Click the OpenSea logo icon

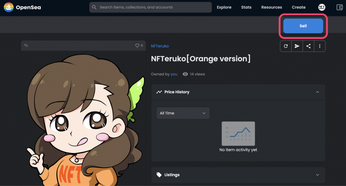click(9, 7)
